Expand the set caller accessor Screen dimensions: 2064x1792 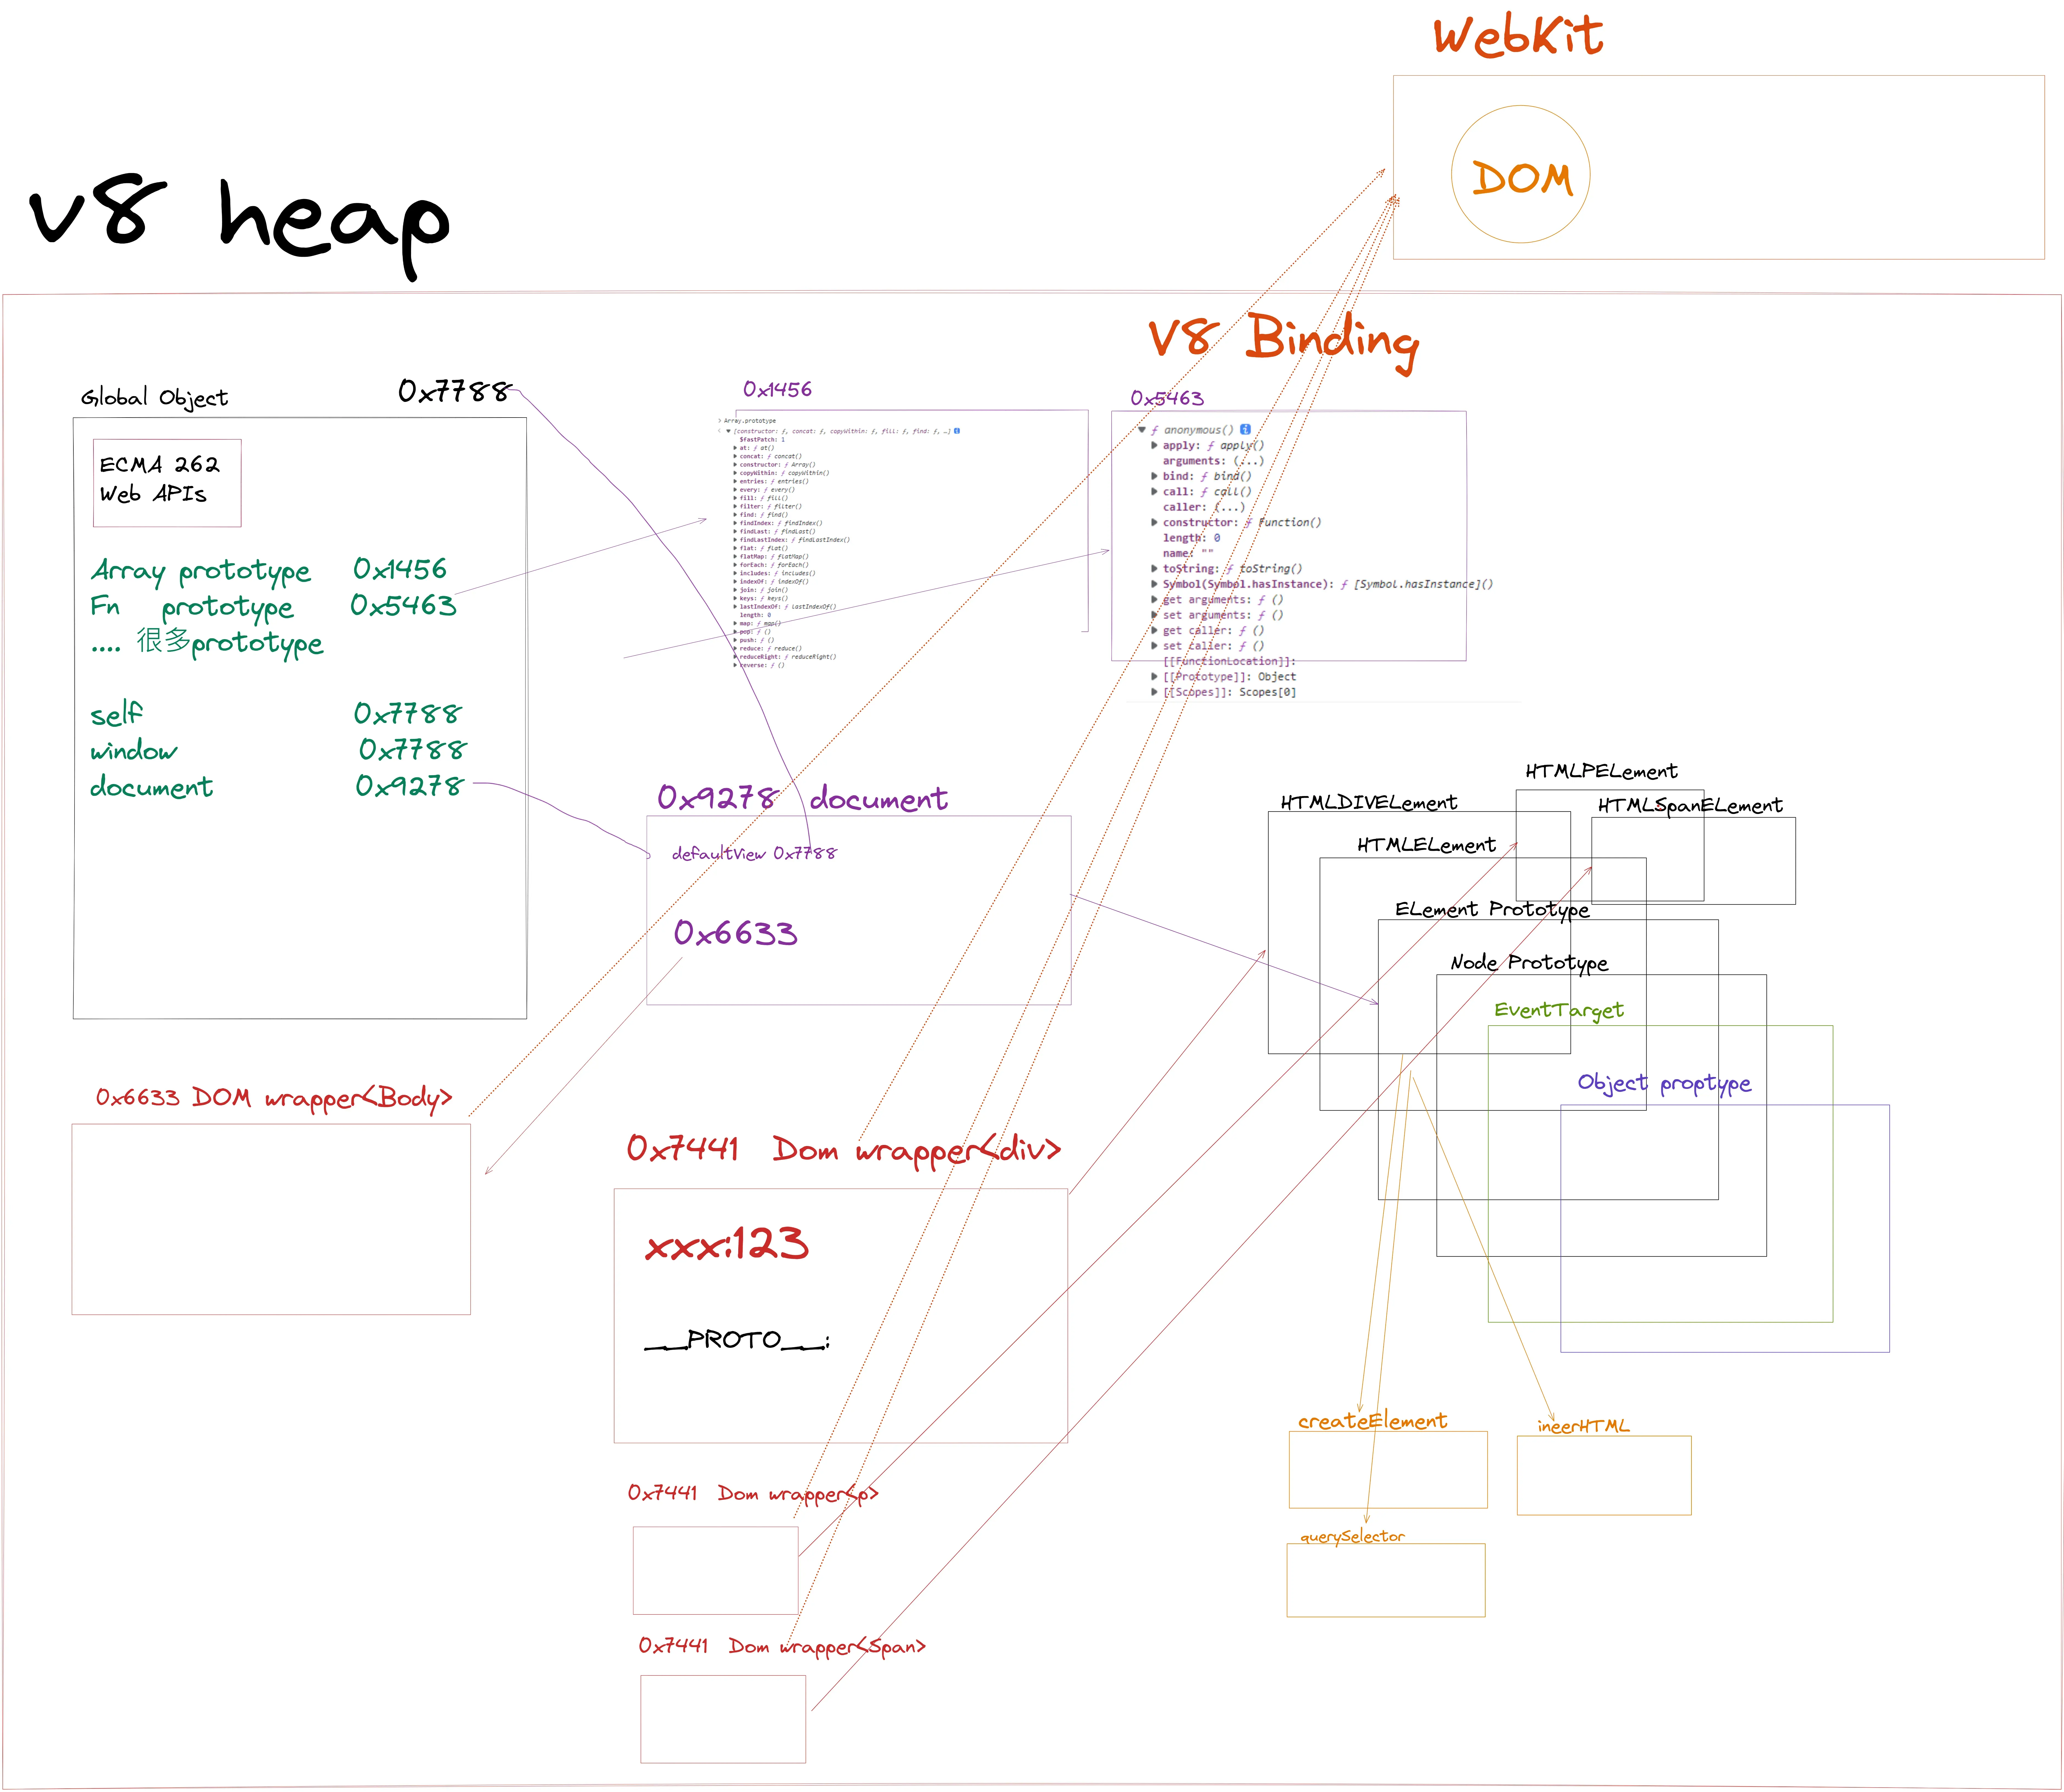[1154, 646]
